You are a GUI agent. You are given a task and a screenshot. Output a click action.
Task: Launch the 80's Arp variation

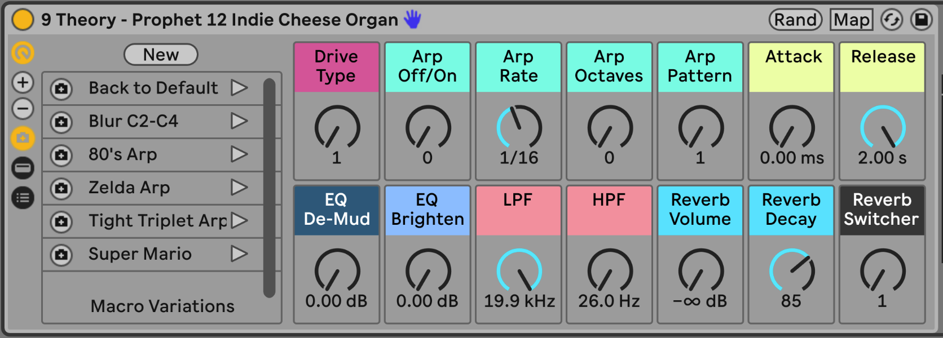(x=239, y=154)
